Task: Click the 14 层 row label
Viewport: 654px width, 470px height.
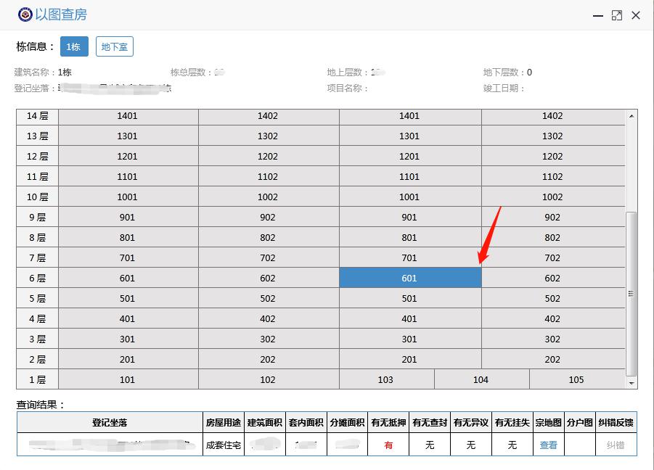Action: (37, 116)
